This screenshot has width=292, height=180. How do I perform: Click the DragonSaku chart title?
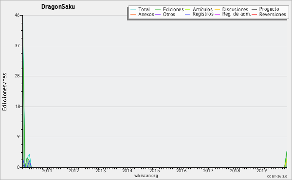(58, 7)
